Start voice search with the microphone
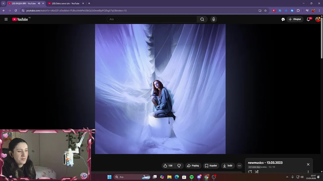This screenshot has height=181, width=323. pyautogui.click(x=213, y=19)
